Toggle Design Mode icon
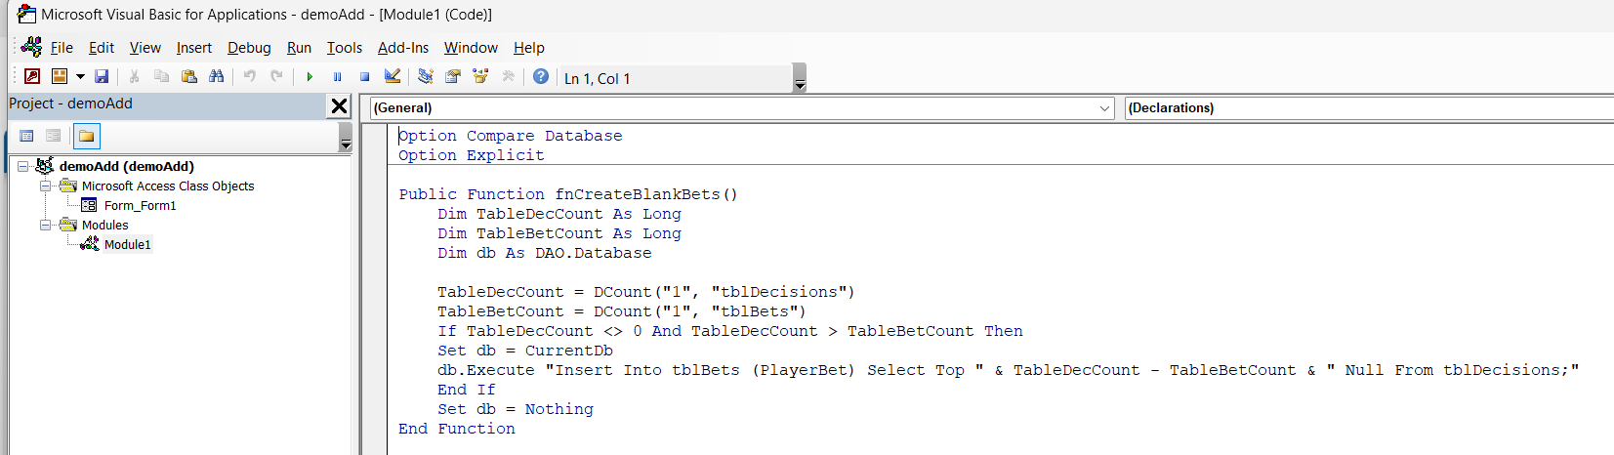The height and width of the screenshot is (455, 1614). (x=393, y=76)
